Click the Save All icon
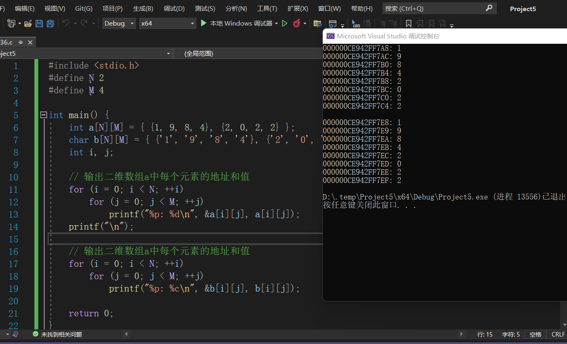 (50, 24)
